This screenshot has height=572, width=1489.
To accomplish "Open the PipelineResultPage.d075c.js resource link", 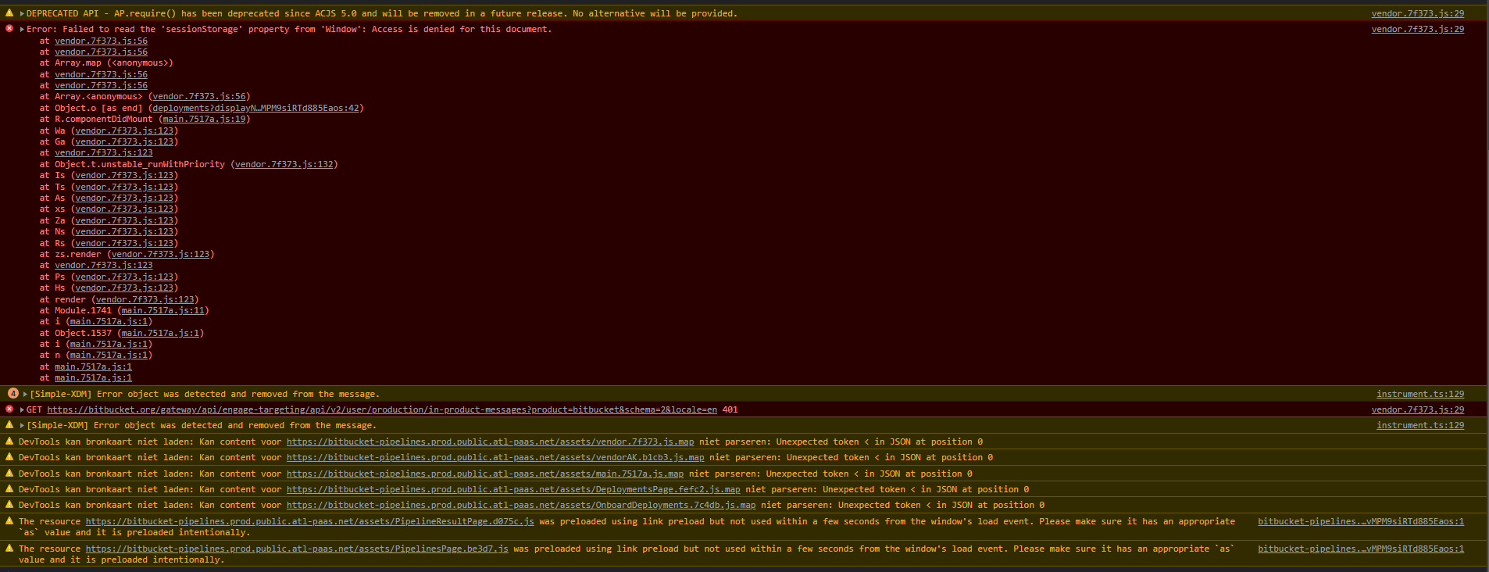I will [309, 522].
